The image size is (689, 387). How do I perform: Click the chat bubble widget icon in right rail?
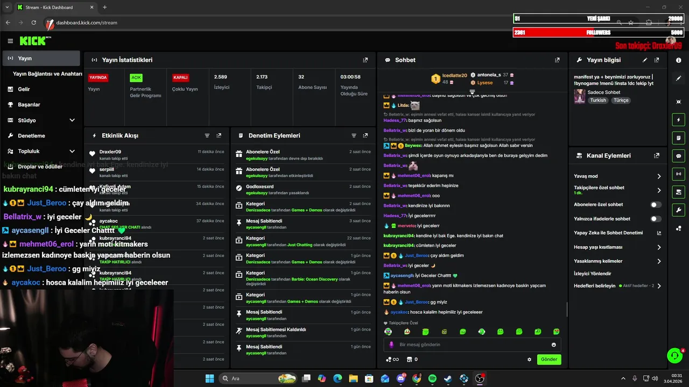(x=679, y=156)
